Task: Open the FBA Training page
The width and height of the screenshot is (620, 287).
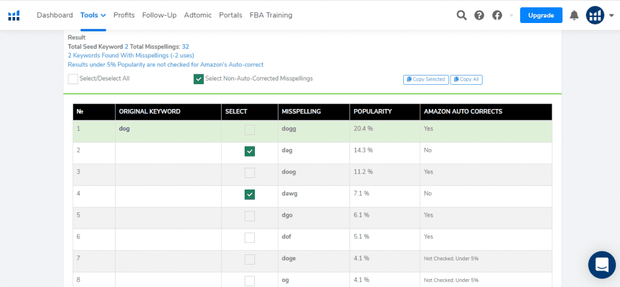Action: [x=271, y=15]
